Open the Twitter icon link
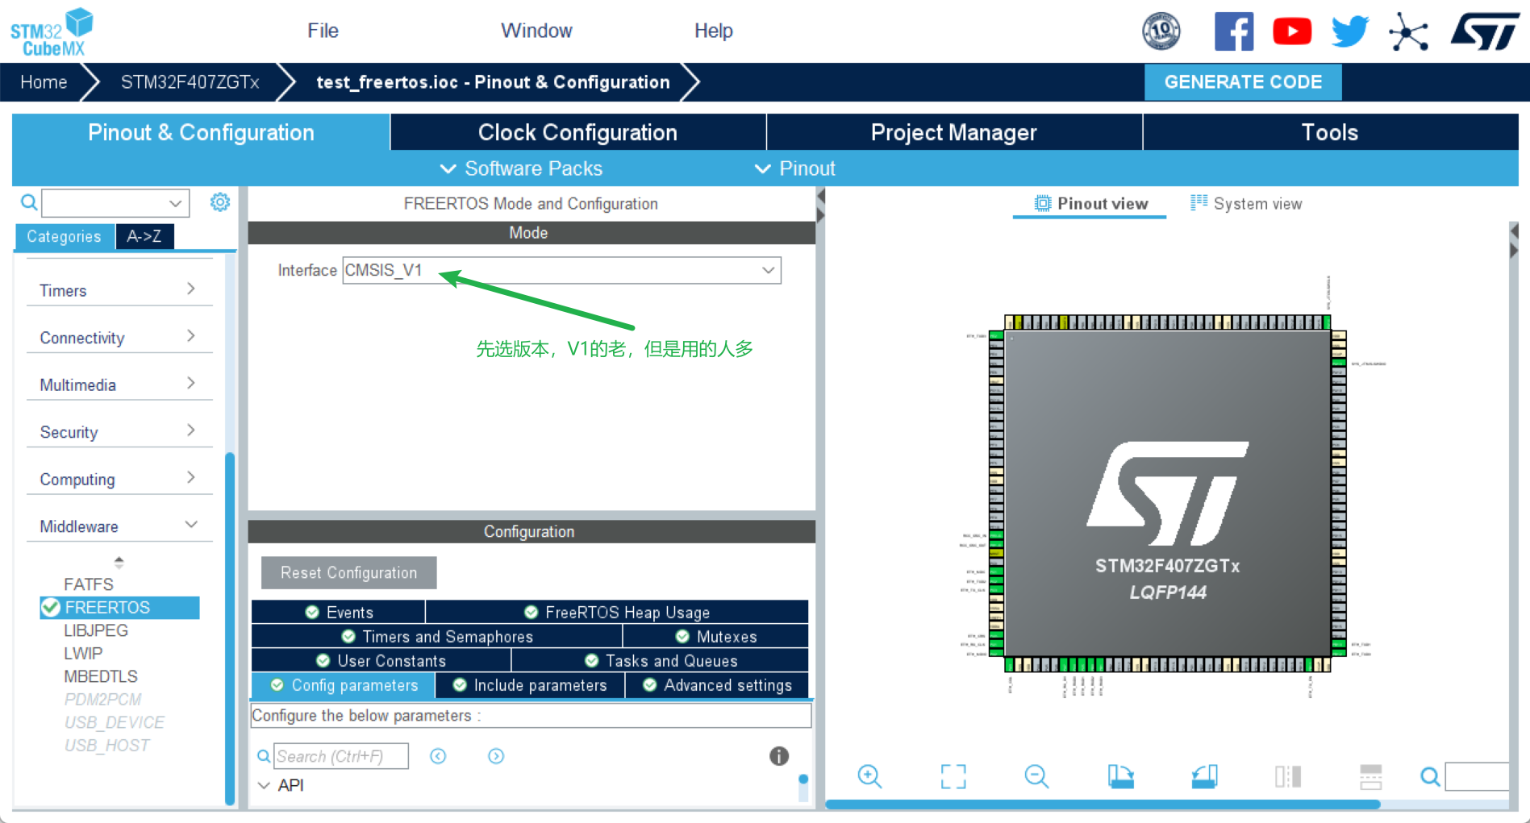This screenshot has width=1530, height=823. pyautogui.click(x=1350, y=31)
